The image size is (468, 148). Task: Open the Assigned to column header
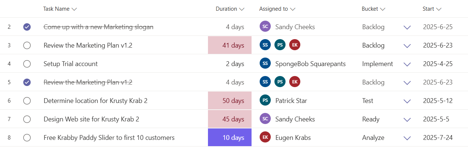coord(277,9)
